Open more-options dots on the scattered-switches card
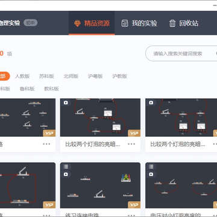Screen dimensions: 217x217 click(46, 144)
